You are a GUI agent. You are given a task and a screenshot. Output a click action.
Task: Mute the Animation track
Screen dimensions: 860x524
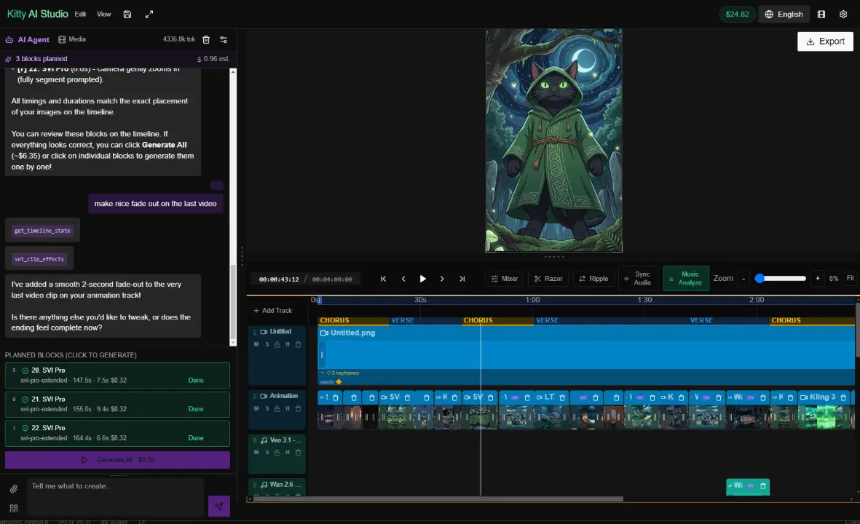pyautogui.click(x=256, y=409)
